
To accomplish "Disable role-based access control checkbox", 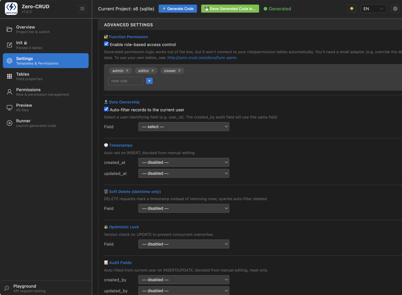I will coord(106,44).
